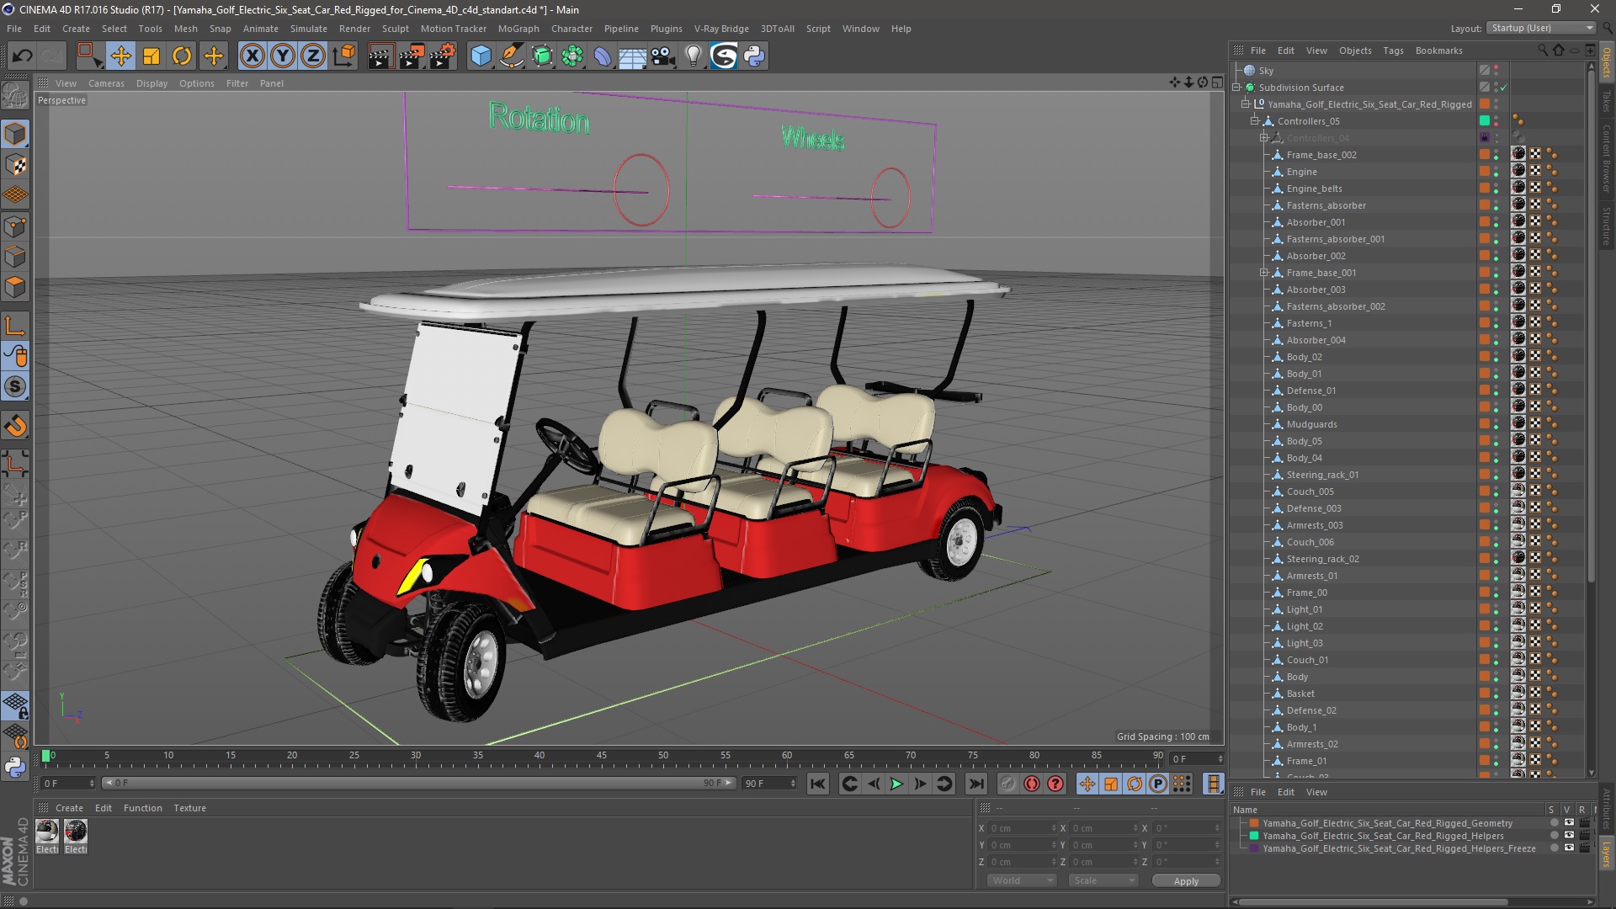
Task: Open the World coordinate dropdown
Action: click(1022, 880)
